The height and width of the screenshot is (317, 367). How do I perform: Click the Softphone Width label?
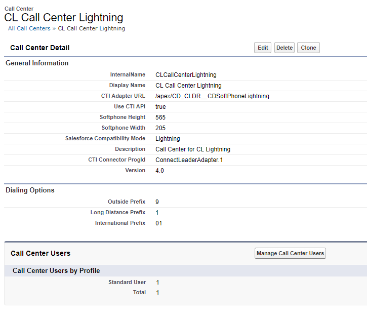point(124,128)
